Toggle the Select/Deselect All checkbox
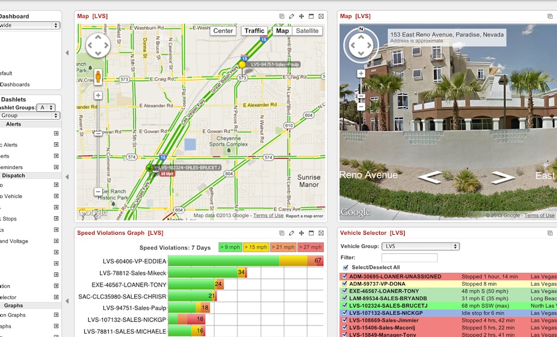Viewport: 557px width, 337px height. click(x=346, y=267)
